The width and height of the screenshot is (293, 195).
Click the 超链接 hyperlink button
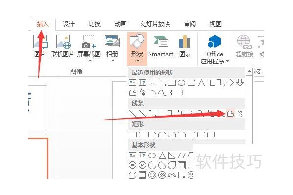[245, 46]
